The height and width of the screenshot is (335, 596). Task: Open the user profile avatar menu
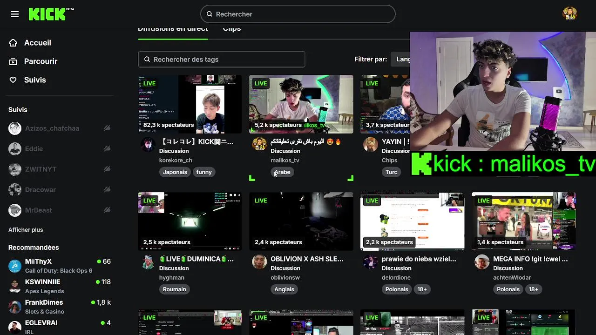(x=570, y=14)
